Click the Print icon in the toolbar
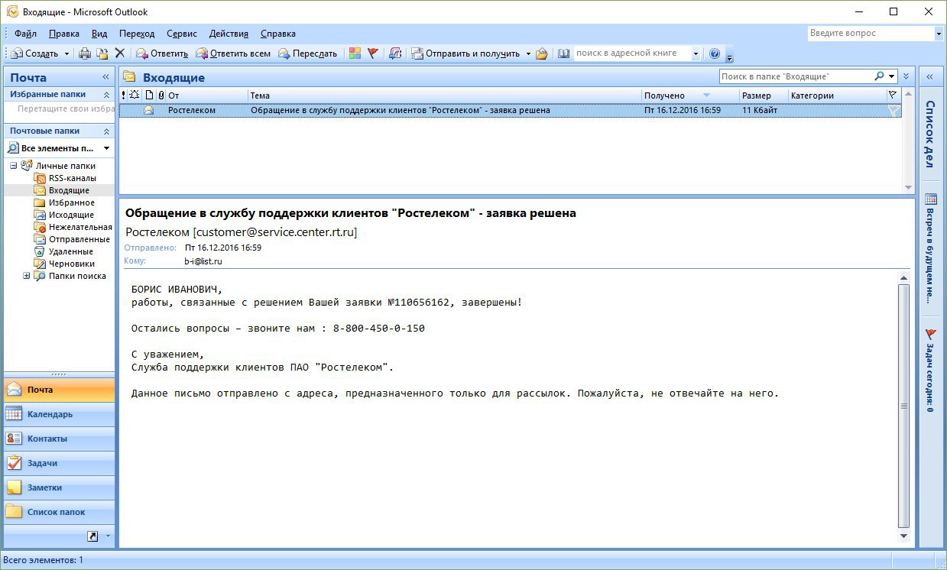Screen dimensions: 947x570 pos(85,53)
